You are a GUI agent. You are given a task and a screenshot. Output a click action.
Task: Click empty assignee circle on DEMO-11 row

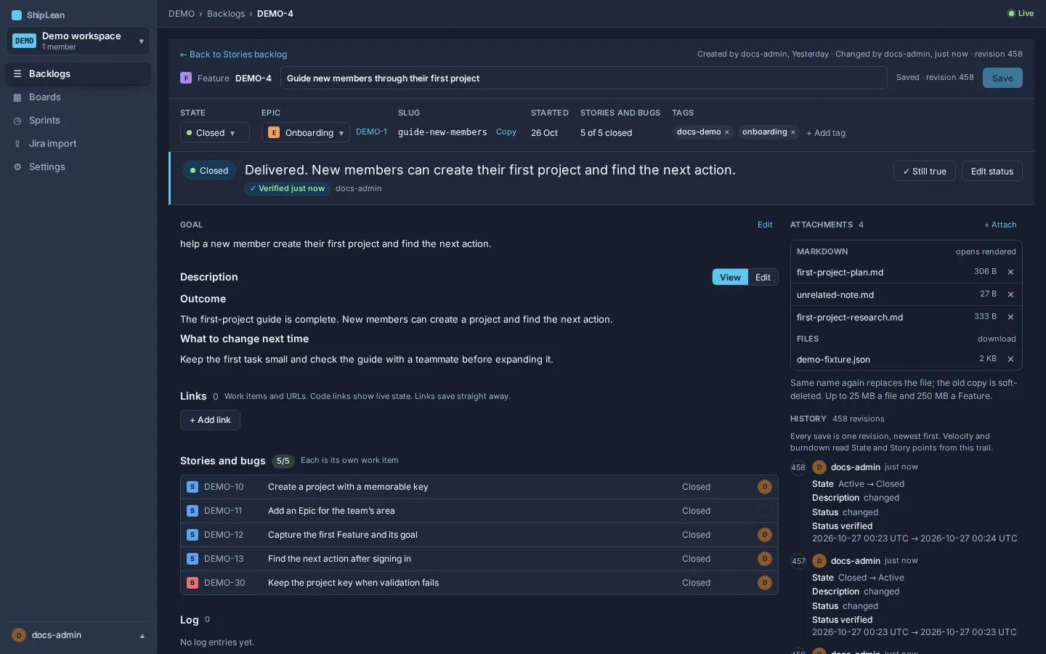(x=764, y=511)
